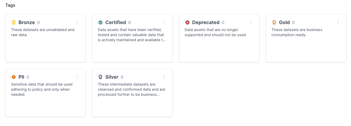Viewport: 351px width, 126px height.
Task: Open the Gold card three-dot menu
Action: click(x=338, y=22)
